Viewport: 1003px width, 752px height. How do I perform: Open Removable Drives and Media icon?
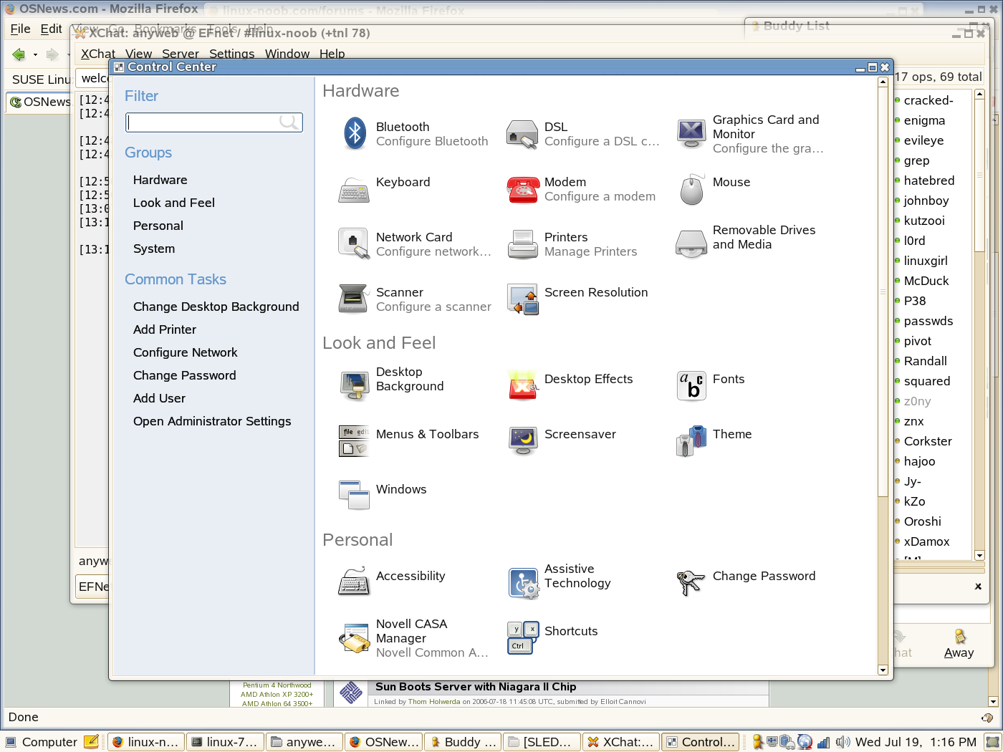pyautogui.click(x=691, y=244)
